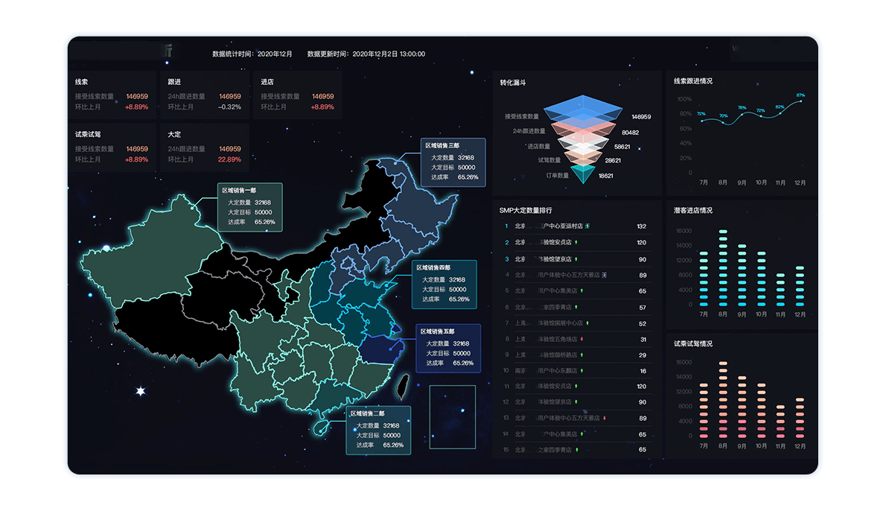Click the teal bottom tip of the funnel
886x511 pixels.
click(x=584, y=177)
